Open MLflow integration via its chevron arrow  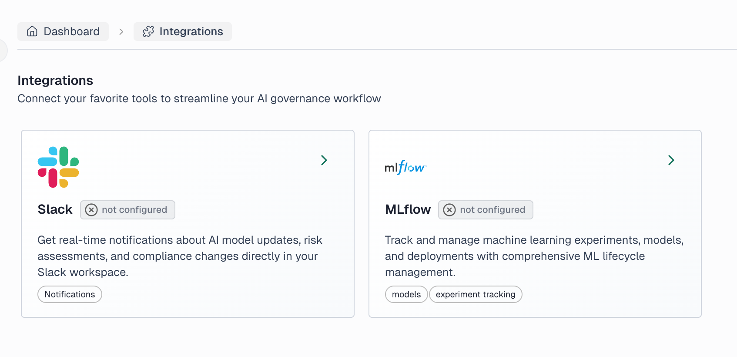click(x=671, y=160)
